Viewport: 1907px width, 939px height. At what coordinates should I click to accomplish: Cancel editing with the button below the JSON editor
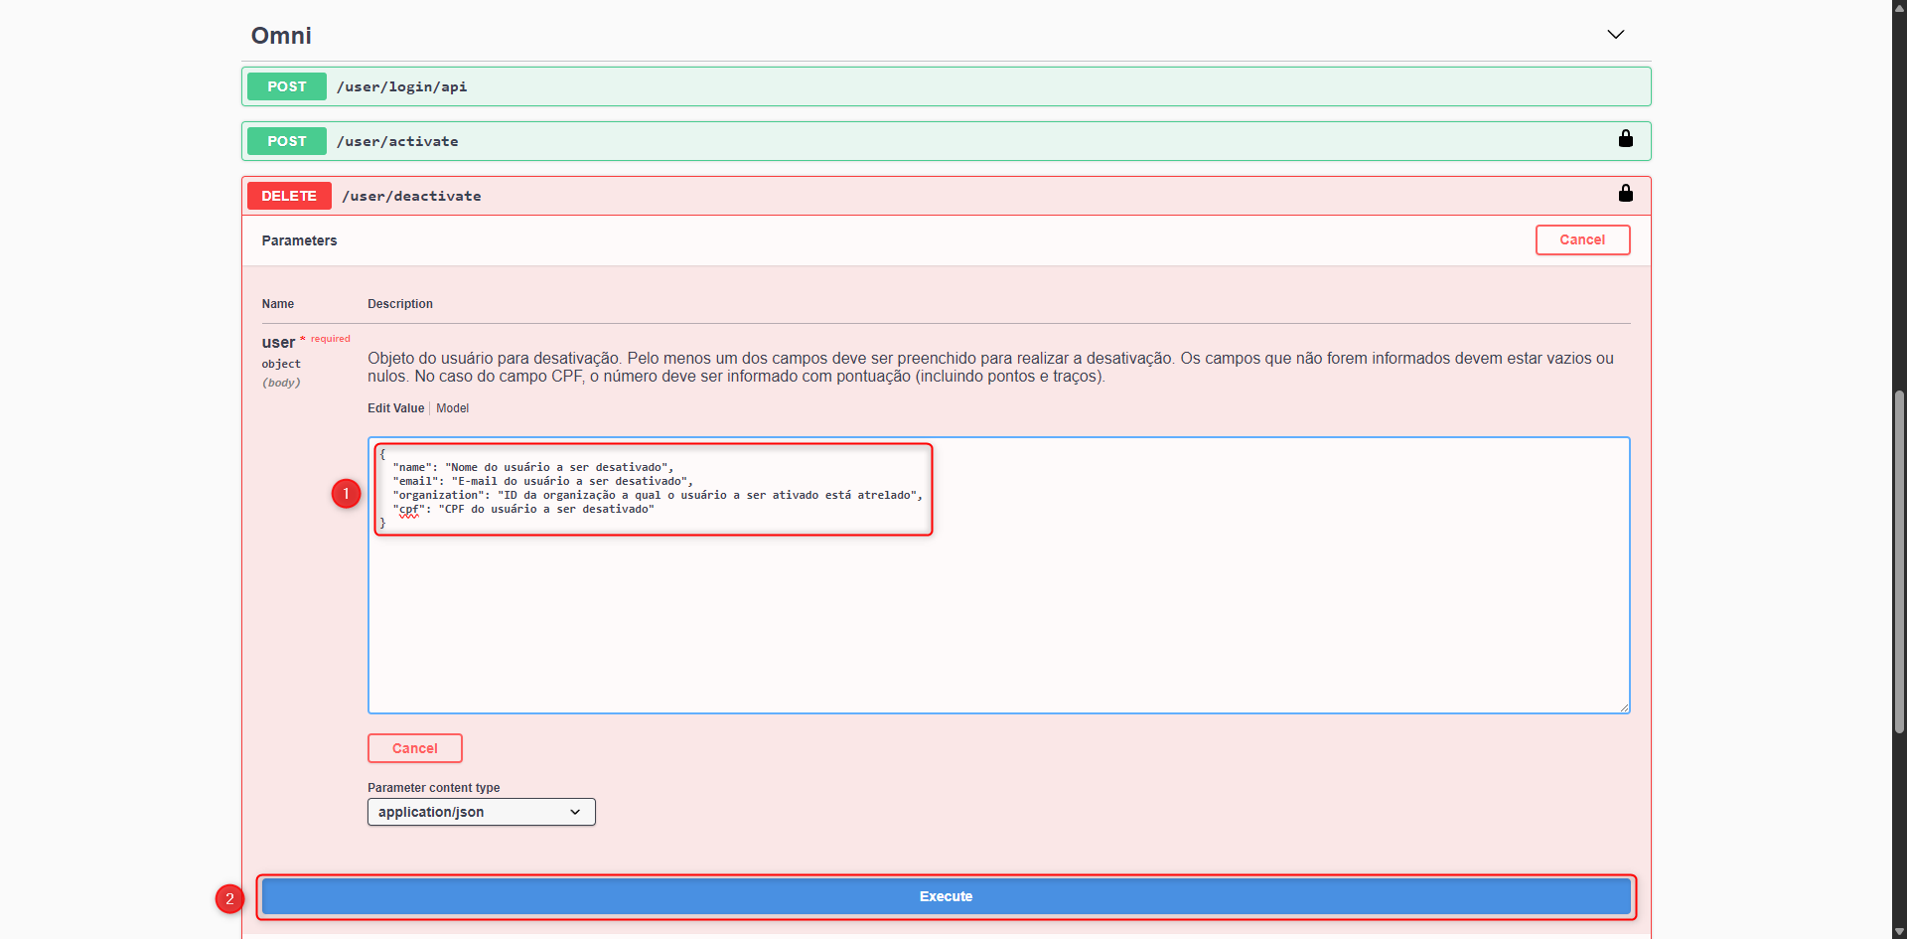414,747
